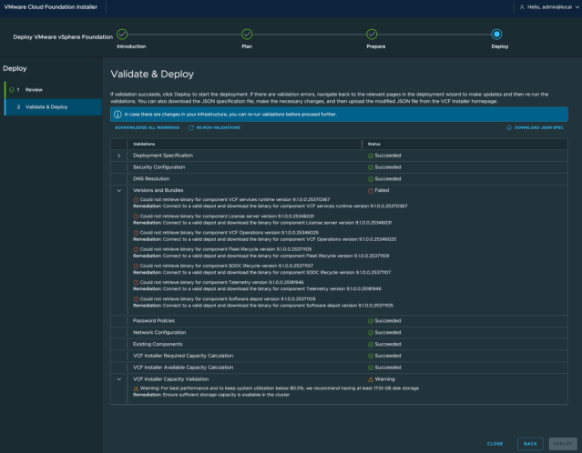The width and height of the screenshot is (582, 453).
Task: Click Download JSON Spec link
Action: click(538, 127)
